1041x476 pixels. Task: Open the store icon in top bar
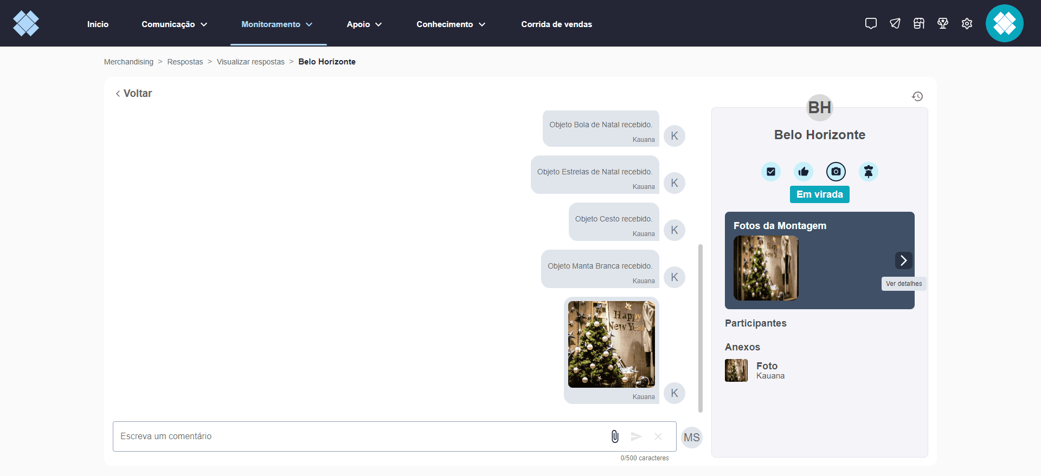[919, 24]
